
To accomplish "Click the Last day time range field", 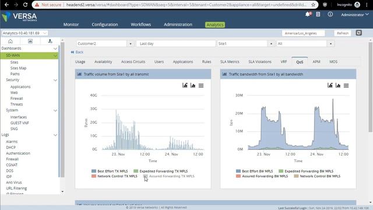I will click(x=176, y=44).
